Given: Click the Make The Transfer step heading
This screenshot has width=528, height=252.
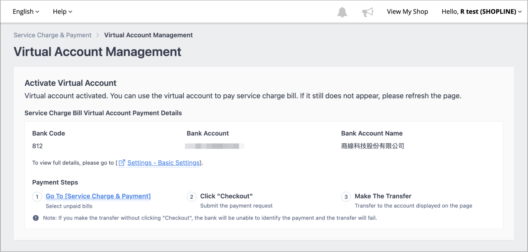Looking at the screenshot, I should (383, 196).
